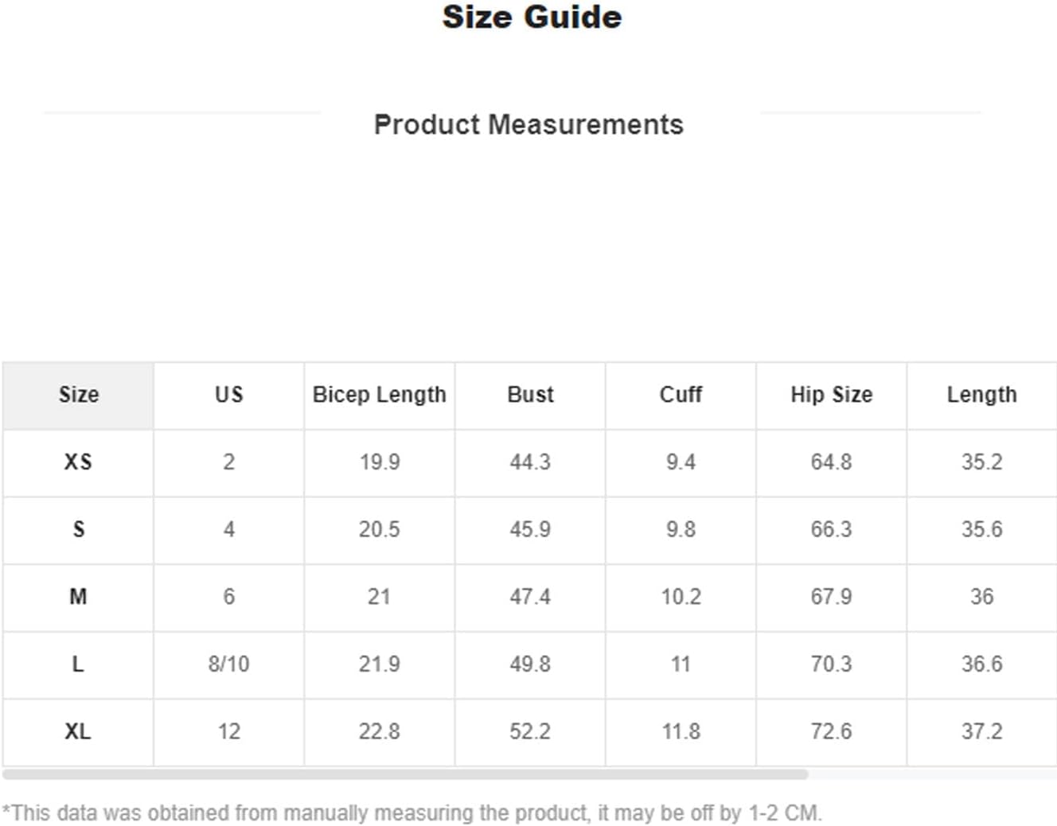
Task: Click the Bicep Length column header
Action: pos(379,395)
